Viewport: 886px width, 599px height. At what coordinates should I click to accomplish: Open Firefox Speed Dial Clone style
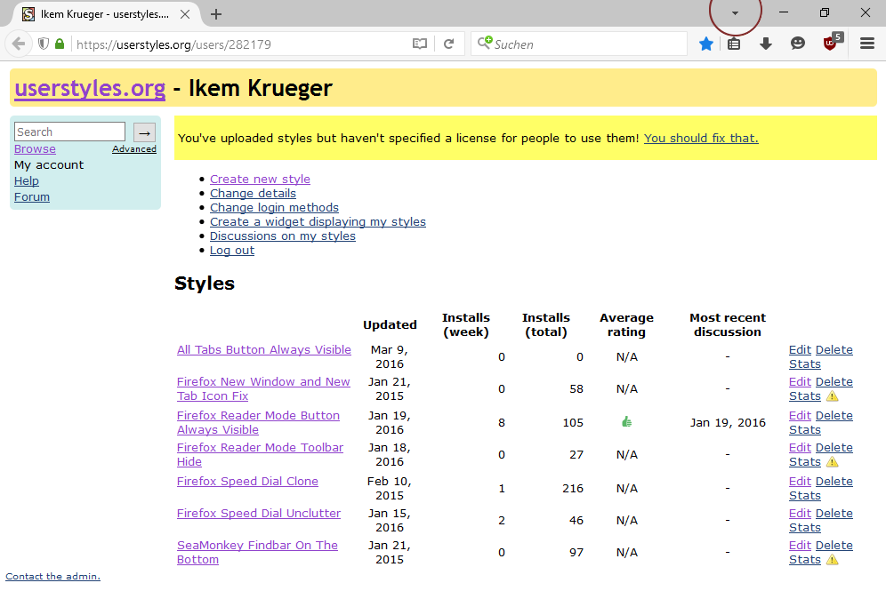pyautogui.click(x=247, y=482)
